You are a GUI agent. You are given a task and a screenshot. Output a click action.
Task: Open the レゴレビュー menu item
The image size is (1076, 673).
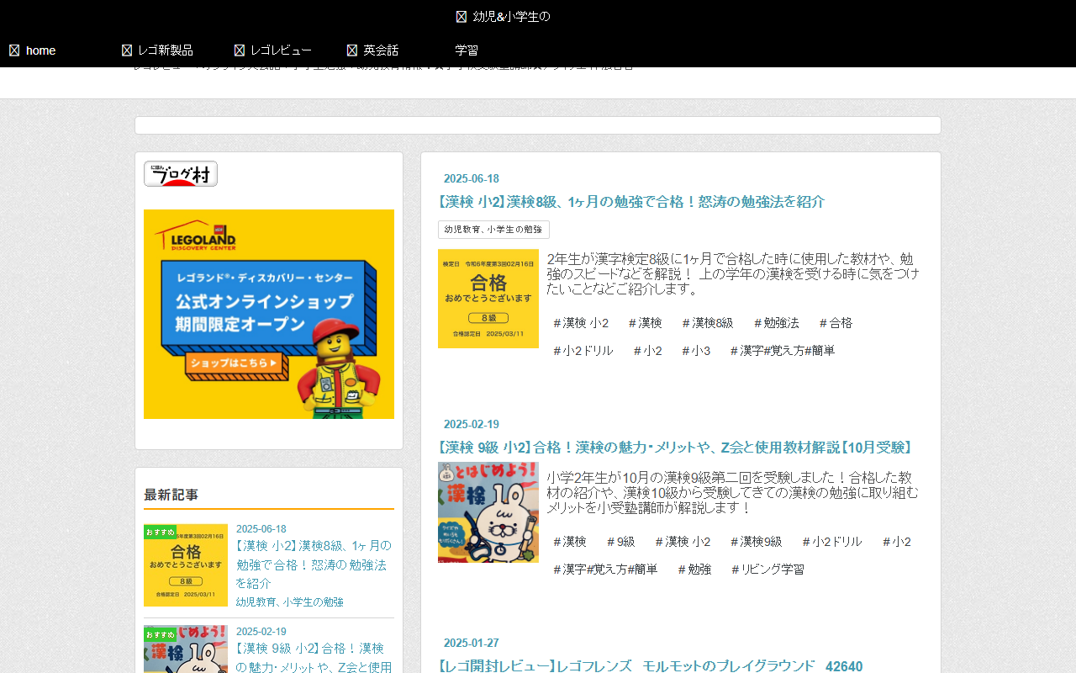click(x=281, y=50)
